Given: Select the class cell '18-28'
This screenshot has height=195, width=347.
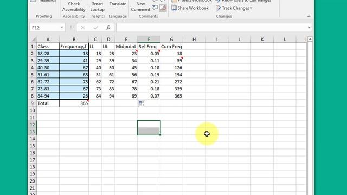Looking at the screenshot, I should click(48, 54).
